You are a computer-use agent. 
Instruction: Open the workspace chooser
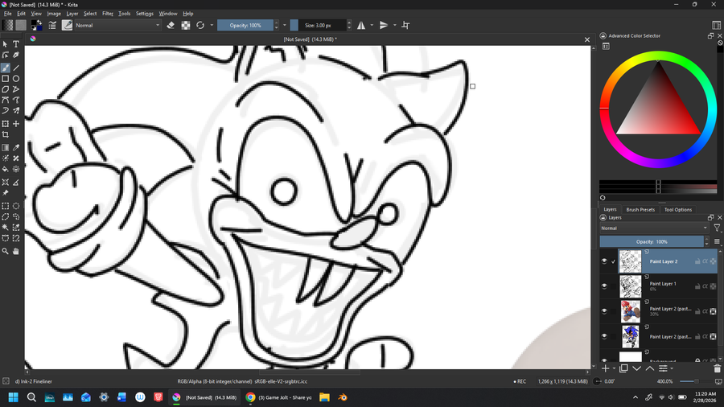[x=716, y=26]
